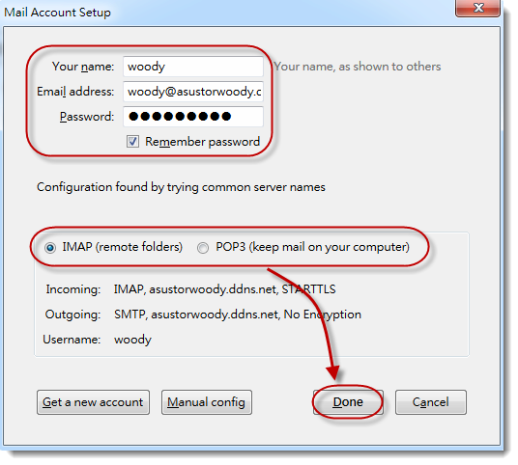
Task: Click the Incoming IMAP server details line
Action: click(x=190, y=289)
